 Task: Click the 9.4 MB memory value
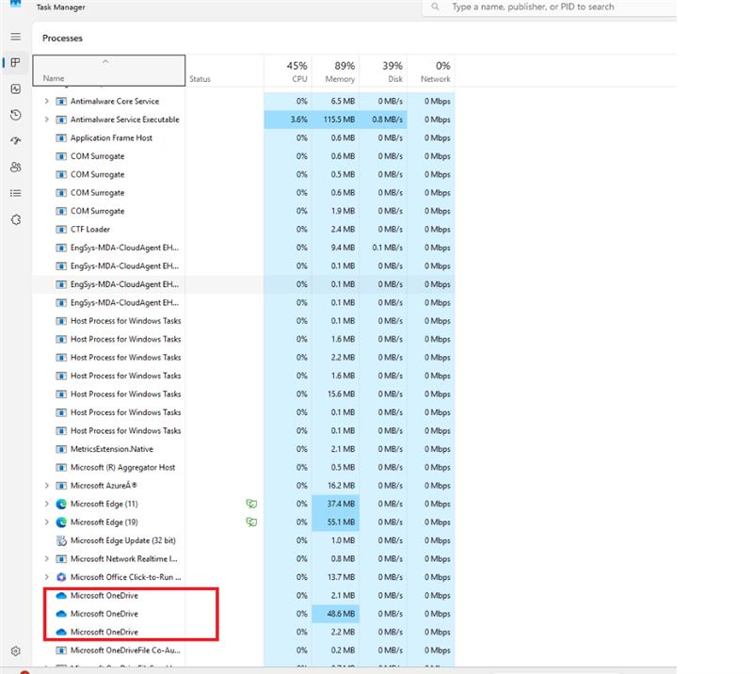click(343, 248)
